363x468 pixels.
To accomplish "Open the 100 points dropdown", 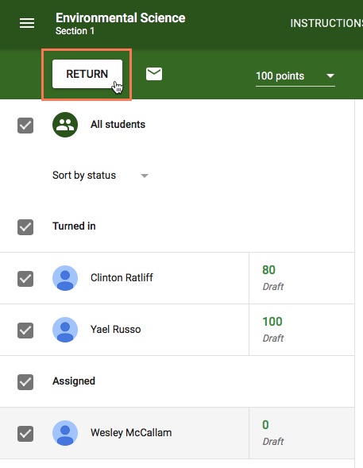I will [295, 76].
